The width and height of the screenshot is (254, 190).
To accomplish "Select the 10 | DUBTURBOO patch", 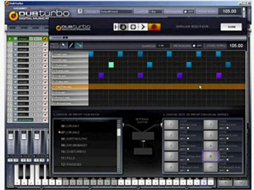I will [x=73, y=152].
